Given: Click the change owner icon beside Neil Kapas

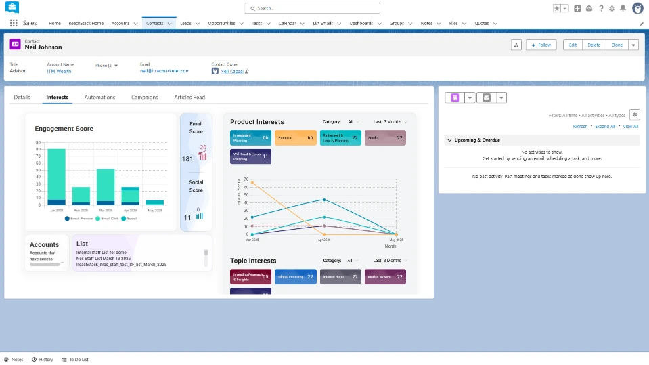Looking at the screenshot, I should [247, 71].
